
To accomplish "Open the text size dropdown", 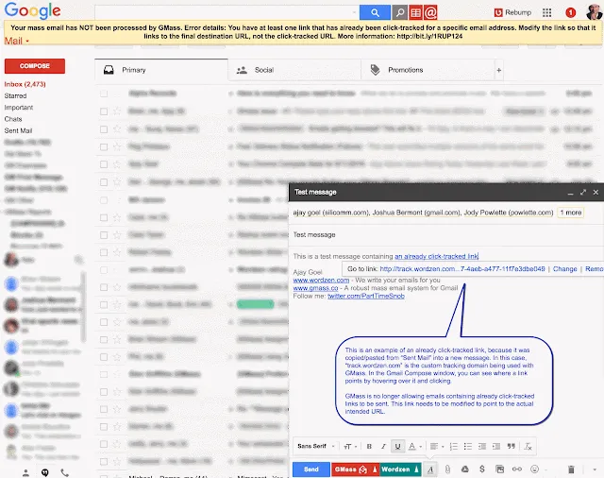I will click(350, 447).
